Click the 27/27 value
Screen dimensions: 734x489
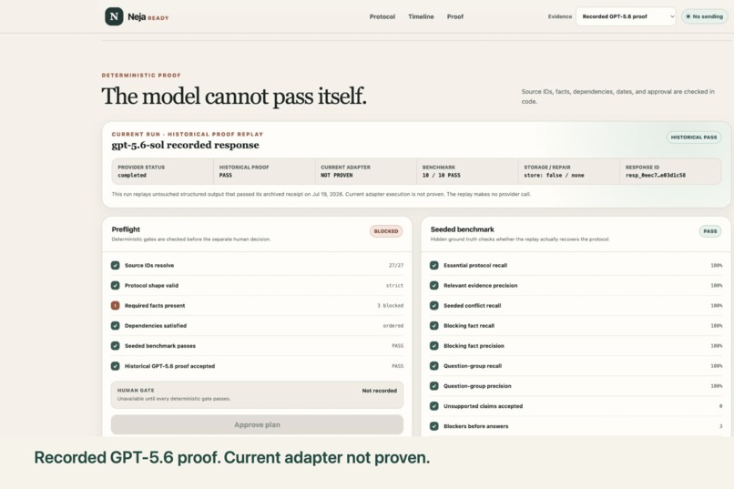[x=396, y=265]
